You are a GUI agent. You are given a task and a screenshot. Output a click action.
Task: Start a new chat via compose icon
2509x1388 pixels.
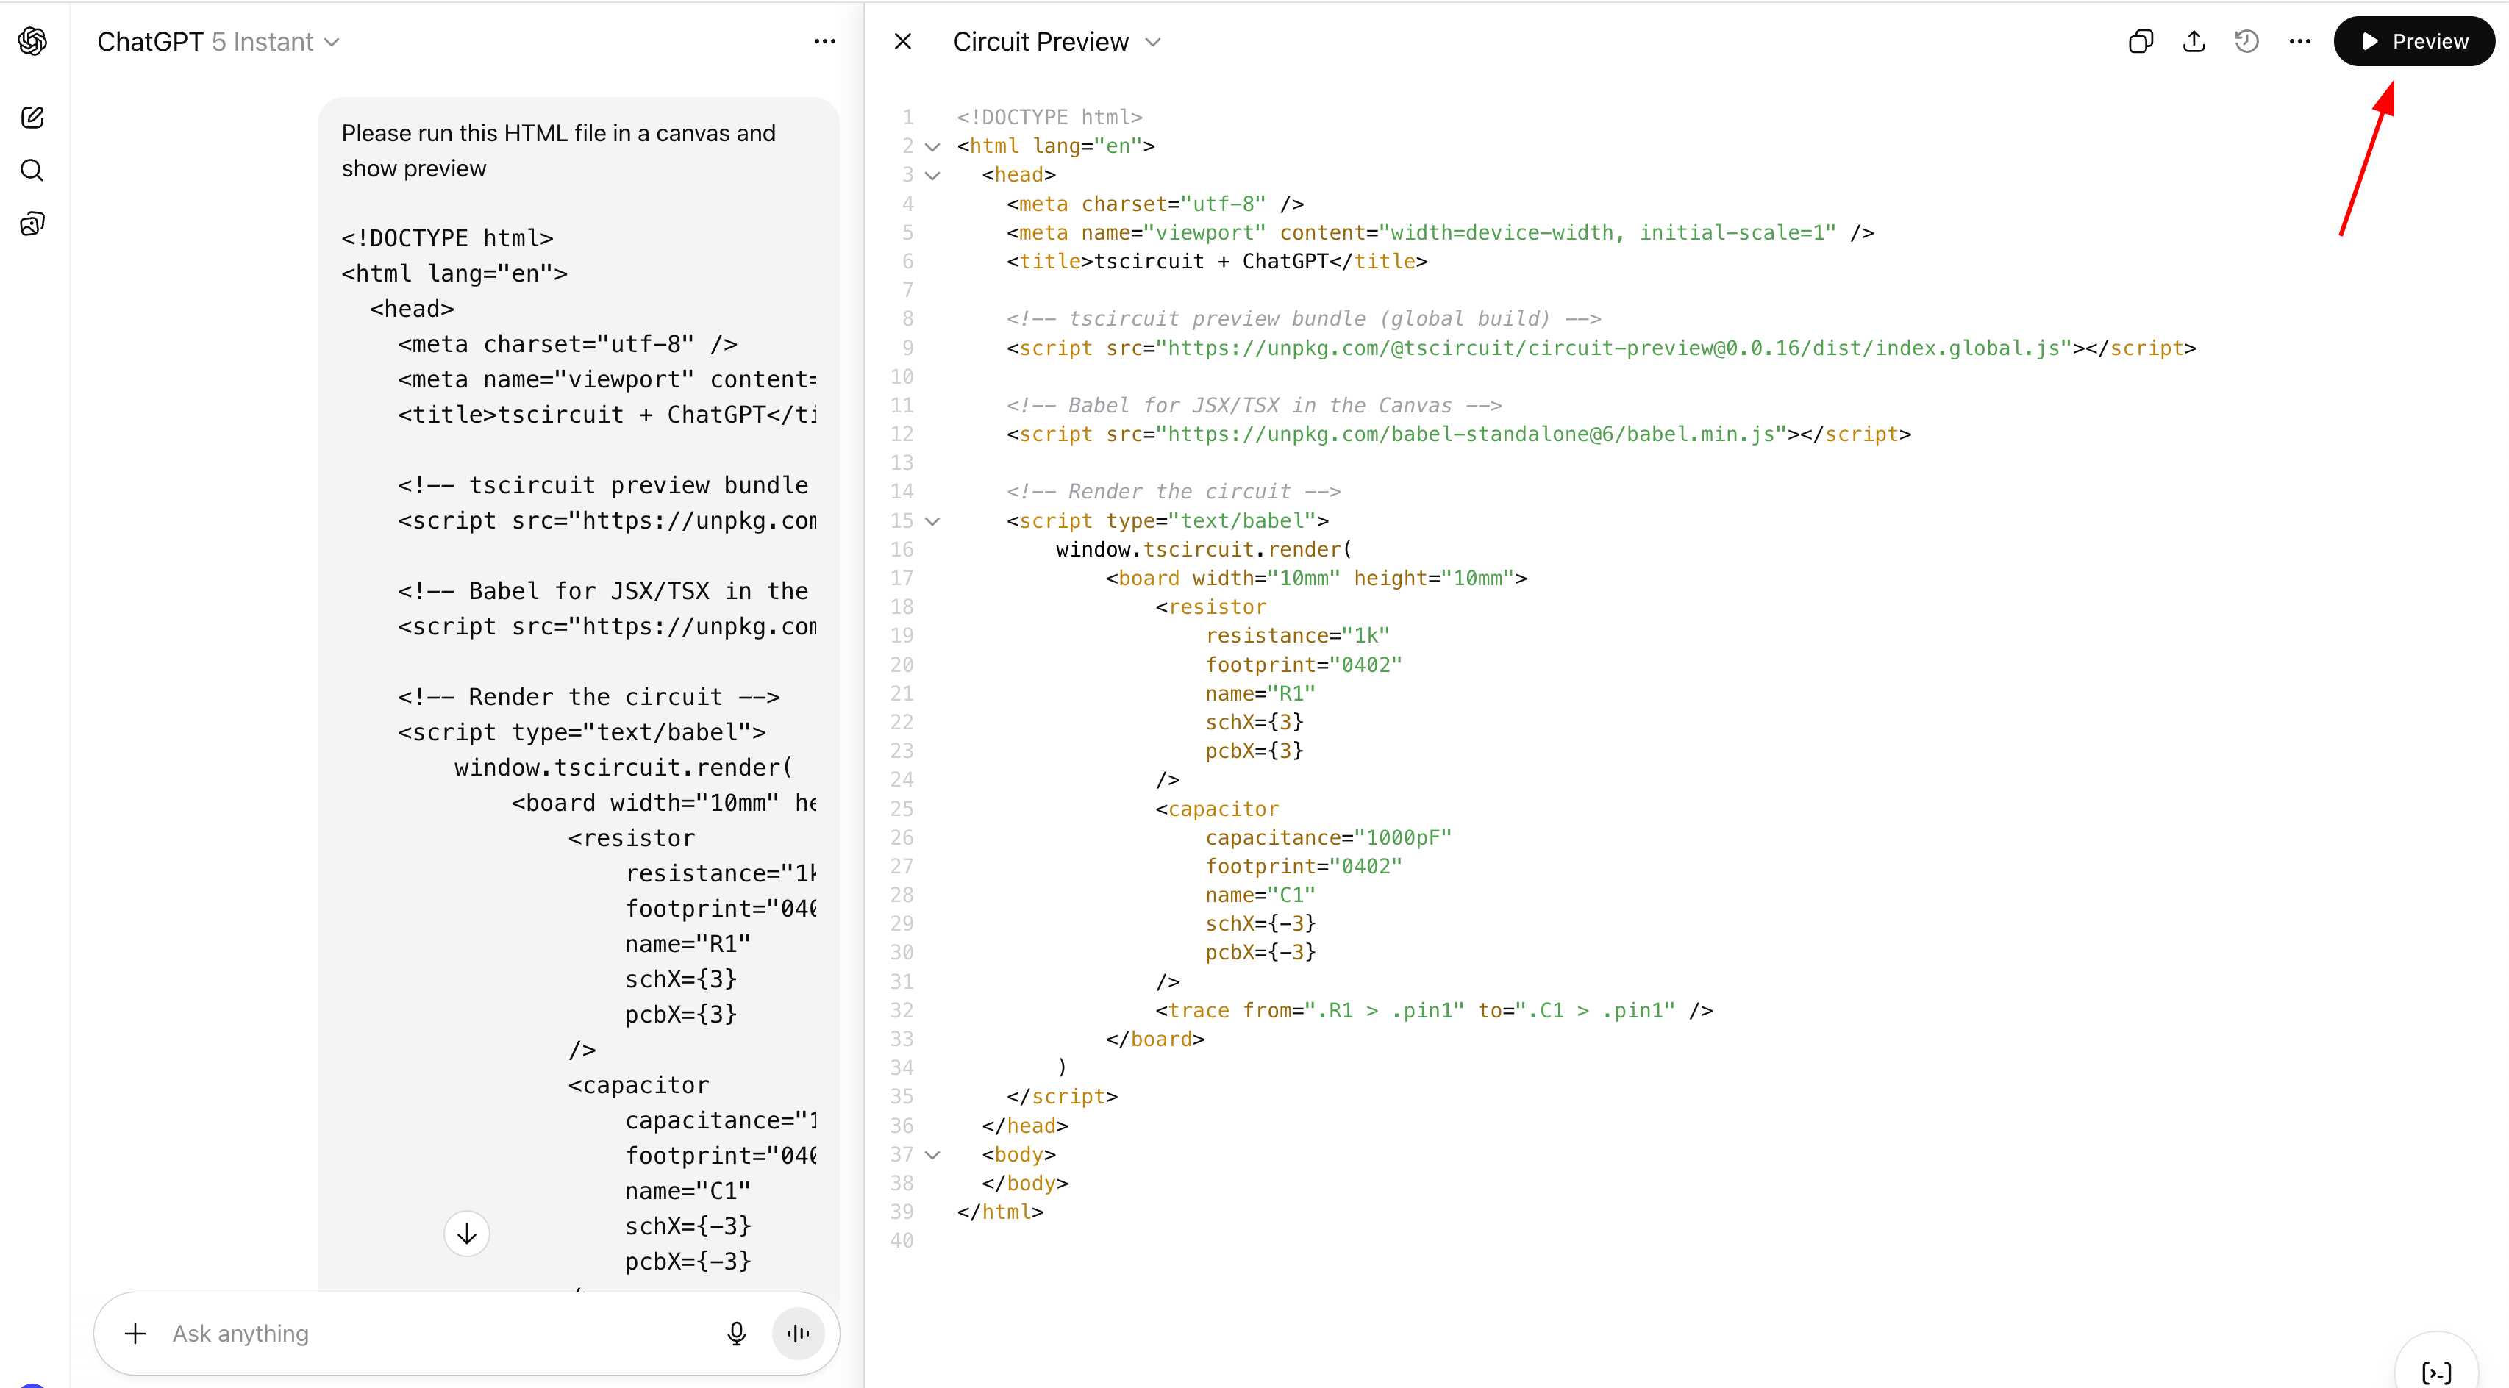click(x=32, y=118)
